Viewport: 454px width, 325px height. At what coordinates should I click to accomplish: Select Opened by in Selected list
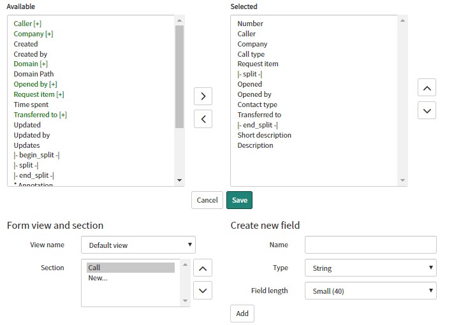click(x=254, y=94)
